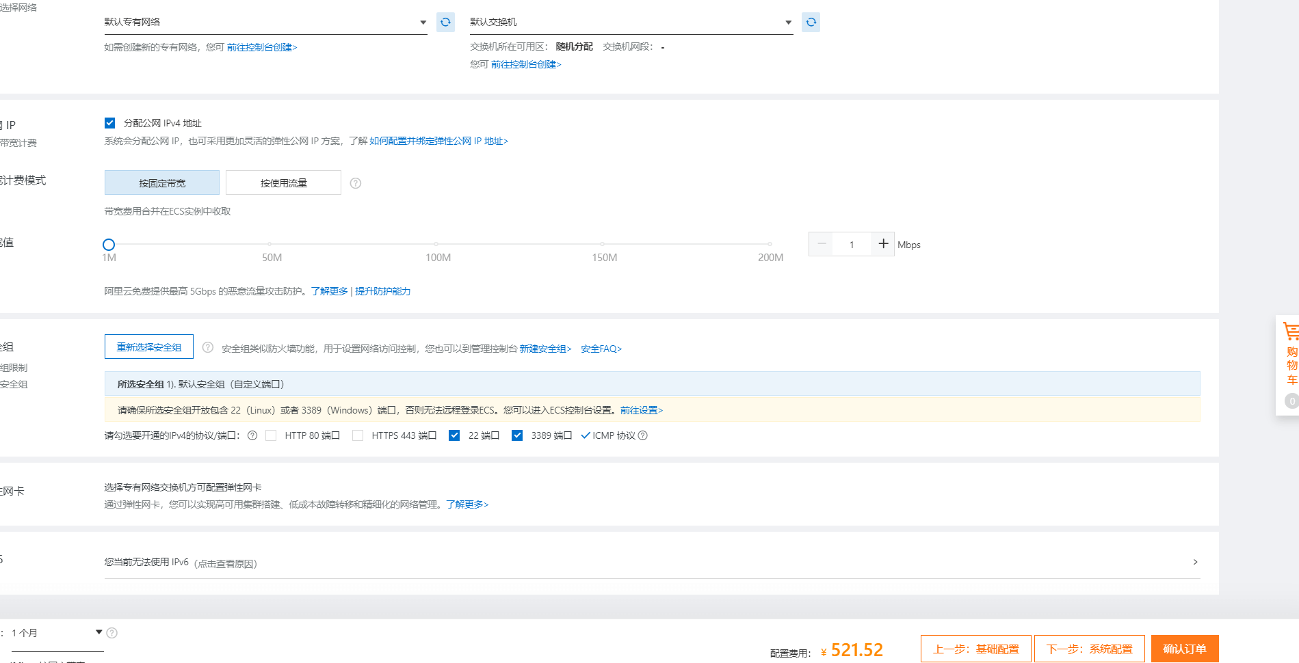1299x663 pixels.
Task: Click help icon beside 1个月 duration
Action: click(112, 633)
